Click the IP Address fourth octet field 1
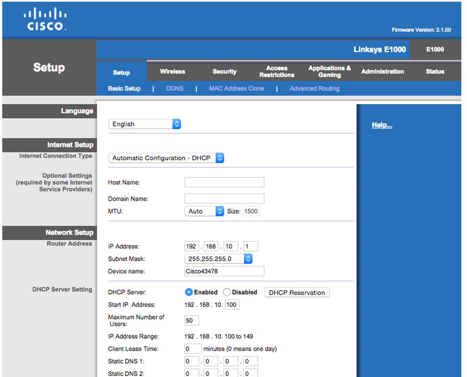The height and width of the screenshot is (377, 467). tap(251, 246)
